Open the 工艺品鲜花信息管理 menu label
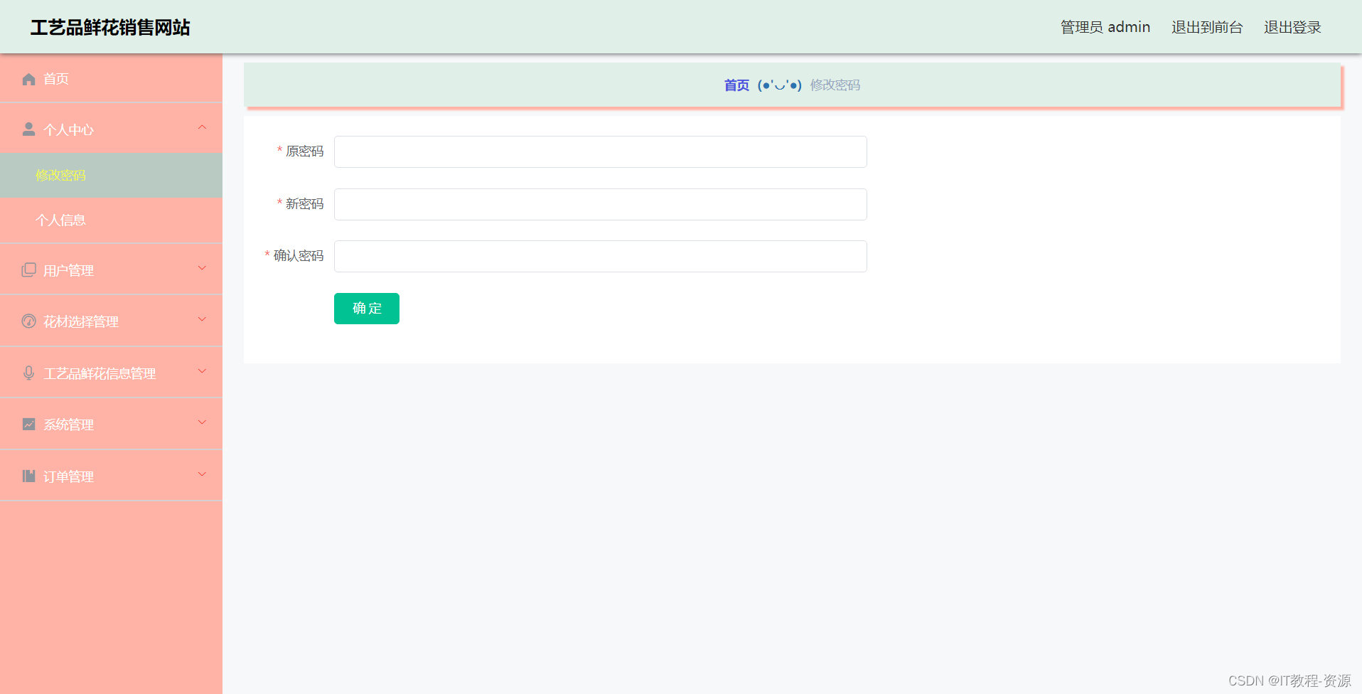The image size is (1362, 694). click(x=100, y=373)
